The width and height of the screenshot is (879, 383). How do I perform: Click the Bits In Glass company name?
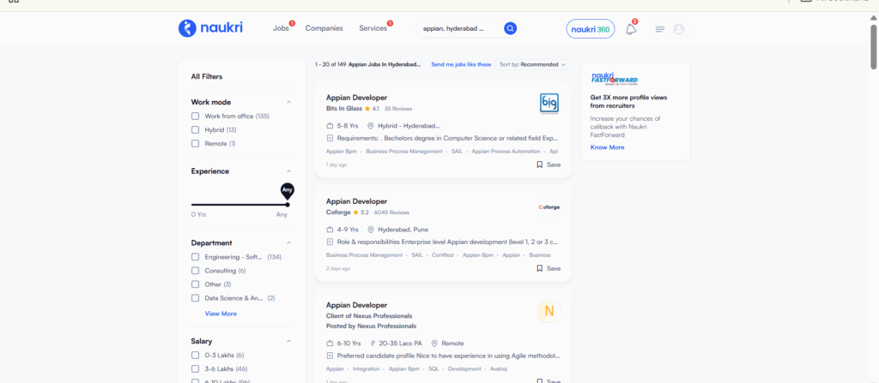[344, 109]
